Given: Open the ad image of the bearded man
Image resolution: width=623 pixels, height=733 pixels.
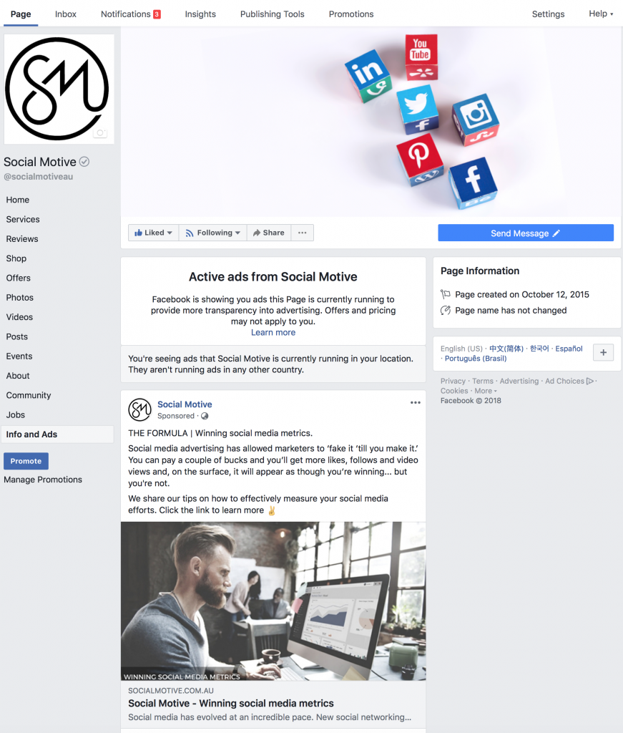Looking at the screenshot, I should click(x=273, y=601).
